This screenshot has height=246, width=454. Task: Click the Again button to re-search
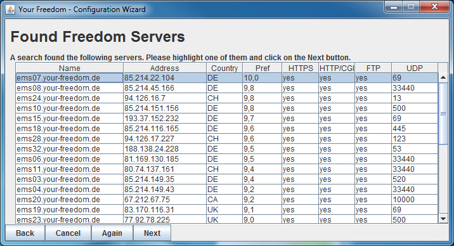(112, 233)
